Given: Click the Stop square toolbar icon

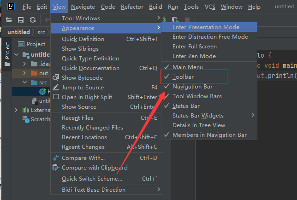Looking at the screenshot, I should click(187, 19).
